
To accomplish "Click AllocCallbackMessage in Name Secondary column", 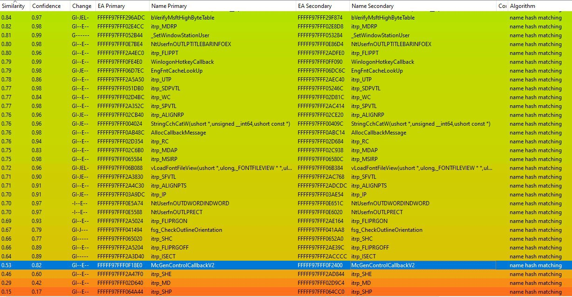I will 379,133.
